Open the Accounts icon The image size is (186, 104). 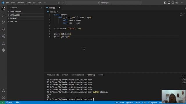tap(3, 90)
